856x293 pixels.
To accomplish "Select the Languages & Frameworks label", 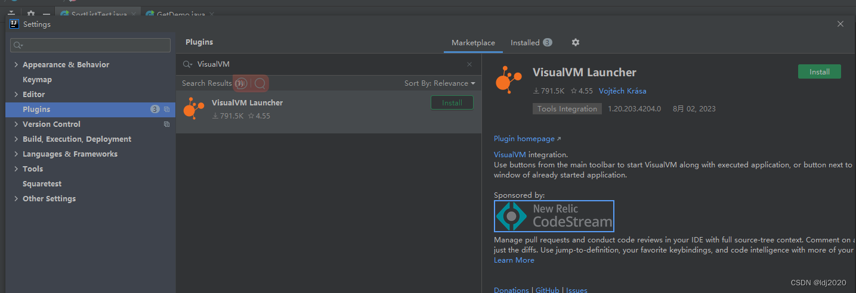I will [70, 154].
